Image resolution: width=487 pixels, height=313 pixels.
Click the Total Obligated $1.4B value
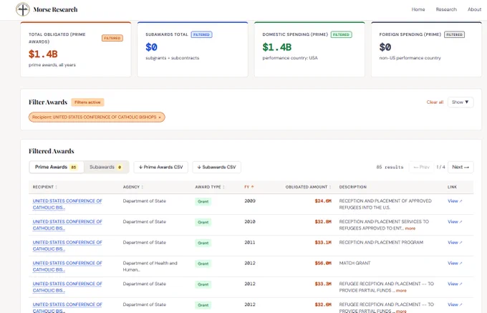[x=43, y=54]
